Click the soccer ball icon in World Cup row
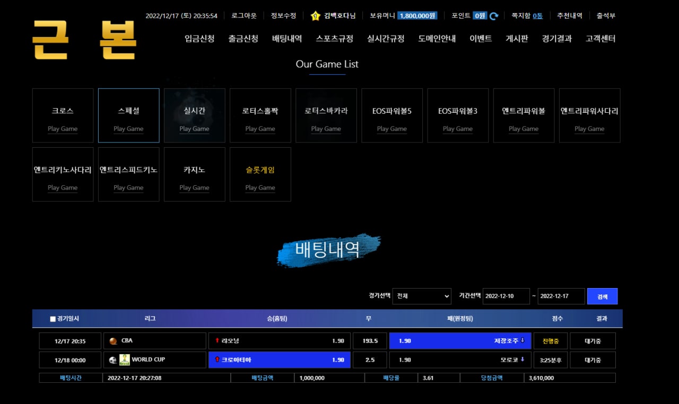The height and width of the screenshot is (404, 679). (x=113, y=360)
